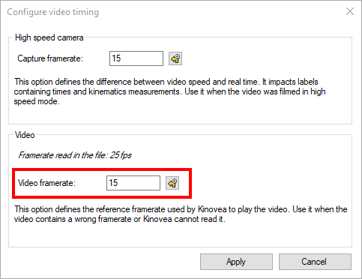Click the Video group heading
The width and height of the screenshot is (362, 279).
pyautogui.click(x=25, y=135)
